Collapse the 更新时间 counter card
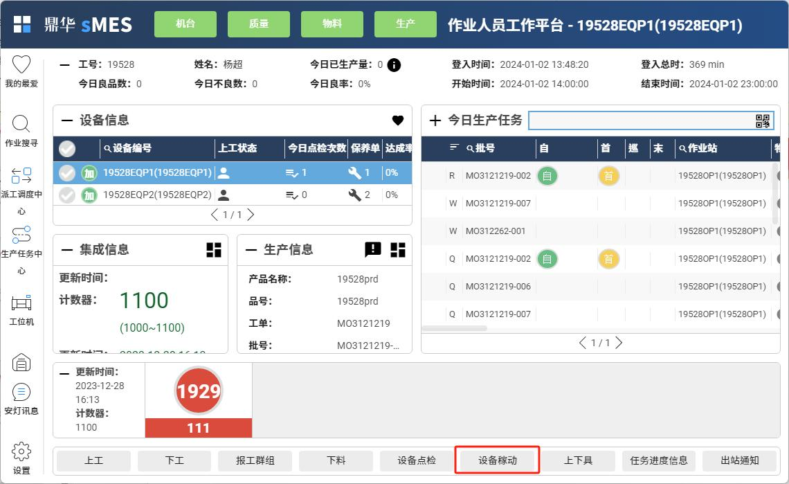This screenshot has height=484, width=789. 64,374
